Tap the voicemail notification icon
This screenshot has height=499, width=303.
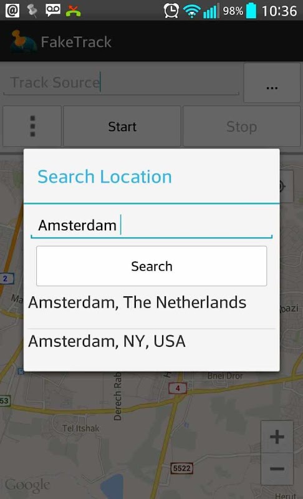[x=53, y=10]
